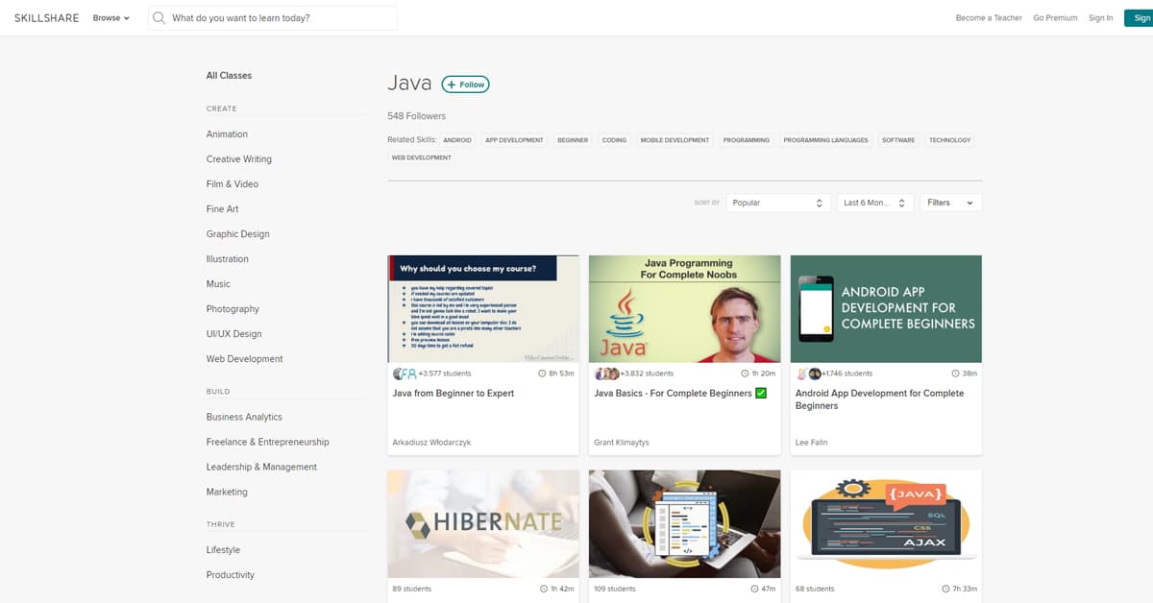Select the ANDROID related skill tag

tap(457, 140)
